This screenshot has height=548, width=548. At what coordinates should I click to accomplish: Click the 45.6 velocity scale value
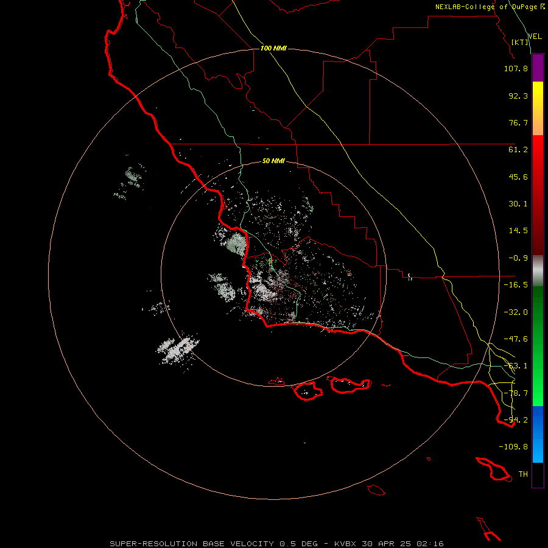point(518,177)
